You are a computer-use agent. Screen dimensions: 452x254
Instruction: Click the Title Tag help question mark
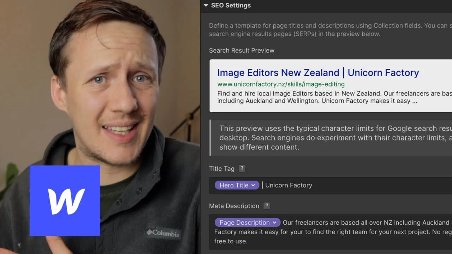coord(242,168)
